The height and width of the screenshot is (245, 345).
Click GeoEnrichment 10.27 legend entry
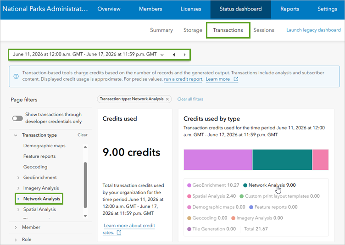[x=213, y=185]
